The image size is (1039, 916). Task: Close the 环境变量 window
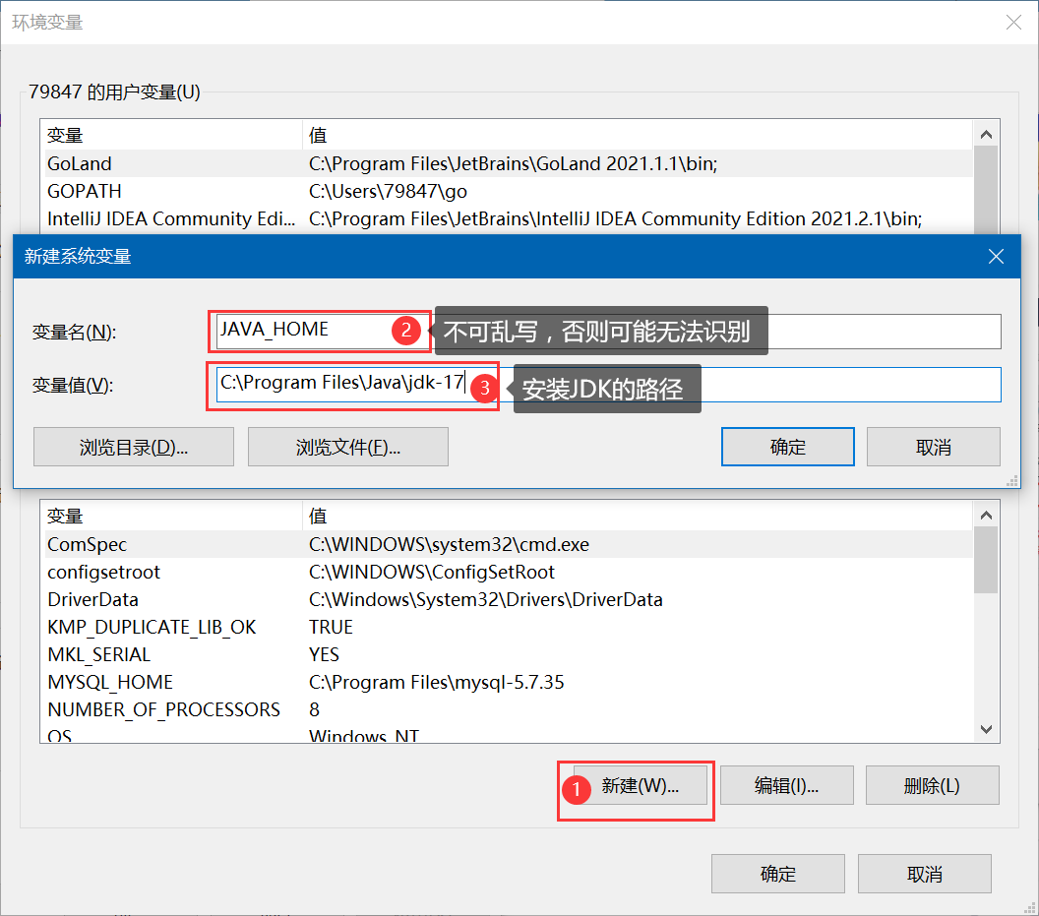click(1013, 23)
